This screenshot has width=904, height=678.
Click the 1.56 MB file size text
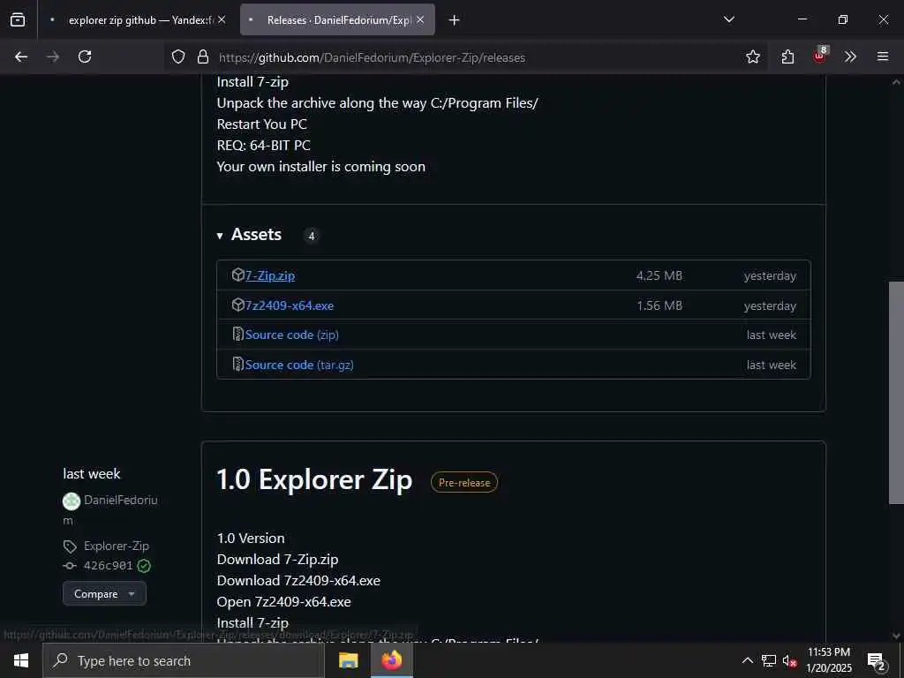coord(659,305)
